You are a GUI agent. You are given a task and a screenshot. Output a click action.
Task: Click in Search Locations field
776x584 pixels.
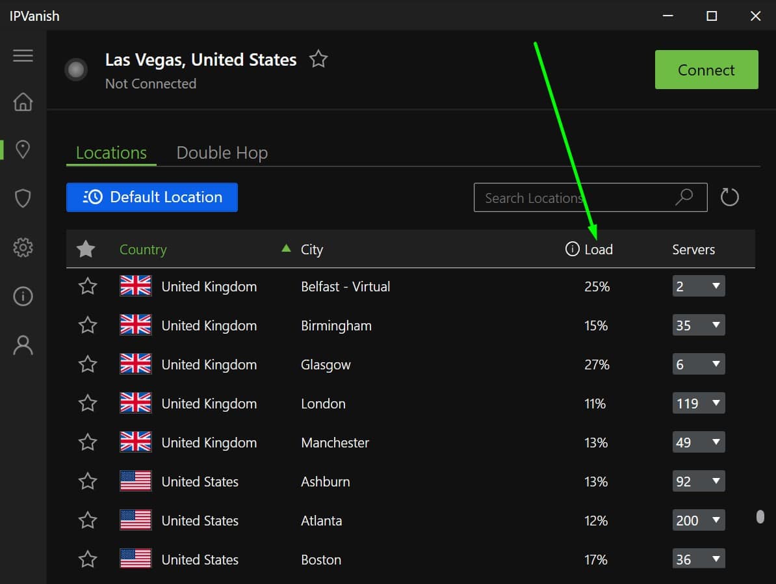click(590, 197)
